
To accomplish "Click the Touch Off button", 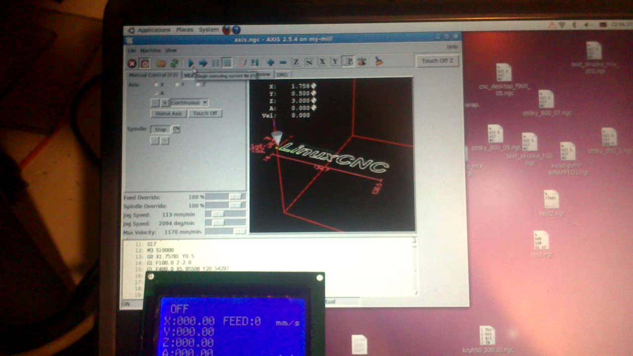I will click(205, 113).
